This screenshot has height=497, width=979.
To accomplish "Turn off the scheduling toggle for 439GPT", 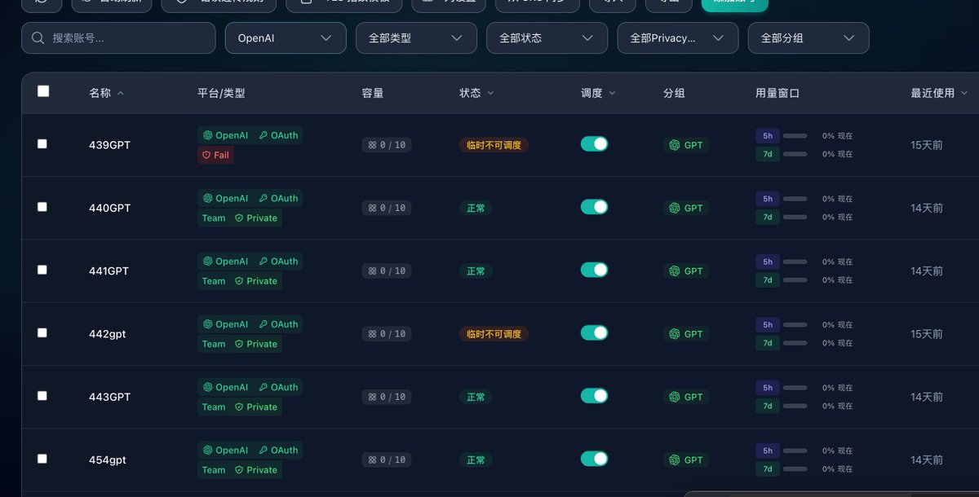I will pyautogui.click(x=594, y=144).
